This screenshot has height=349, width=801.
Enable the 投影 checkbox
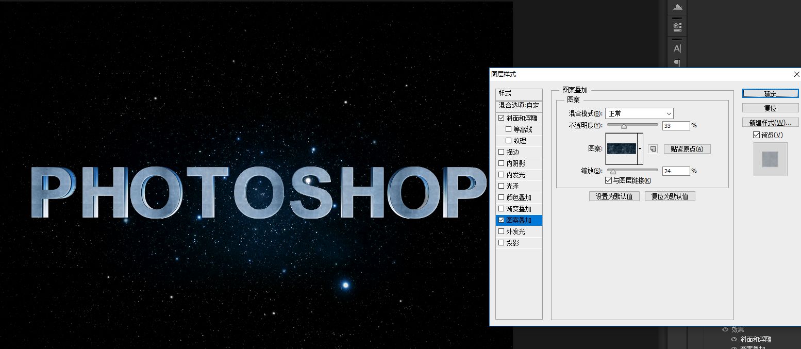click(x=501, y=243)
